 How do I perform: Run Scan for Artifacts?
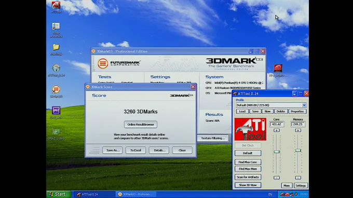[248, 177]
